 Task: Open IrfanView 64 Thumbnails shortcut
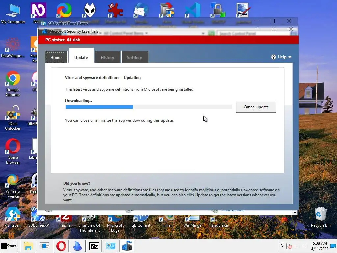click(x=90, y=224)
